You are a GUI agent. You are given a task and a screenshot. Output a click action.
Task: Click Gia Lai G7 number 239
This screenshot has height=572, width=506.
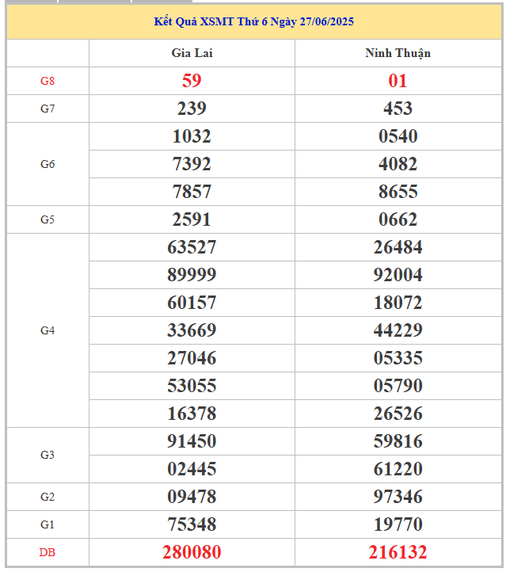pyautogui.click(x=192, y=109)
